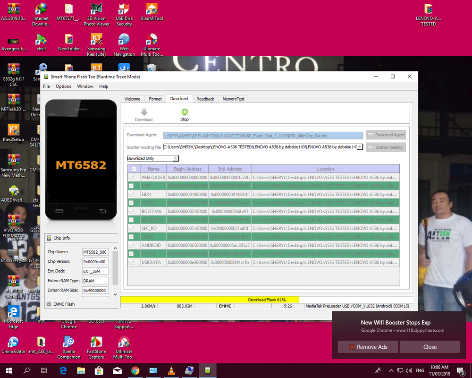Image resolution: width=472 pixels, height=378 pixels.
Task: Toggle ANDROID partition checkbox
Action: click(x=131, y=245)
